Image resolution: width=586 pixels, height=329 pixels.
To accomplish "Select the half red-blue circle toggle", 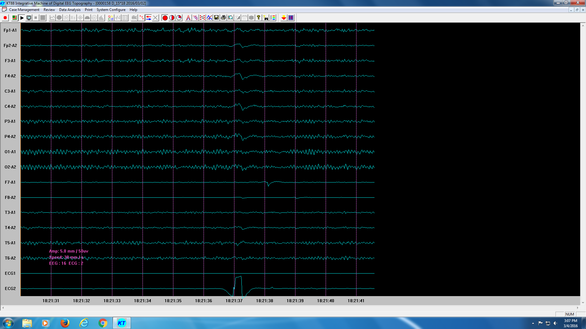I will [172, 18].
